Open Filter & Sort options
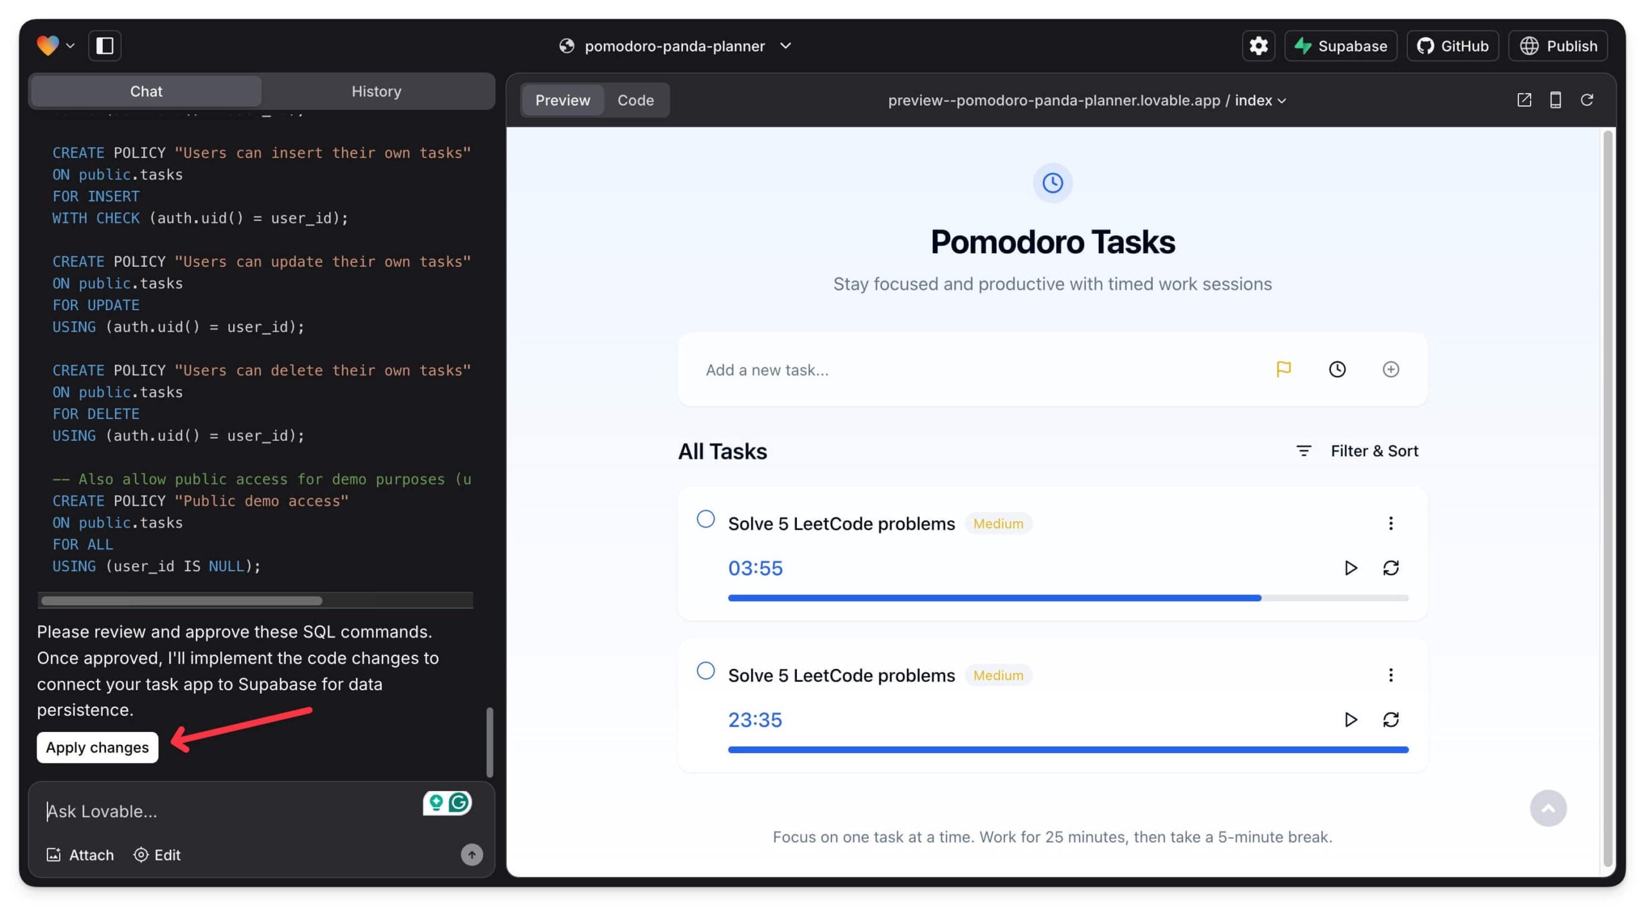Viewport: 1645px width, 906px height. pyautogui.click(x=1357, y=450)
